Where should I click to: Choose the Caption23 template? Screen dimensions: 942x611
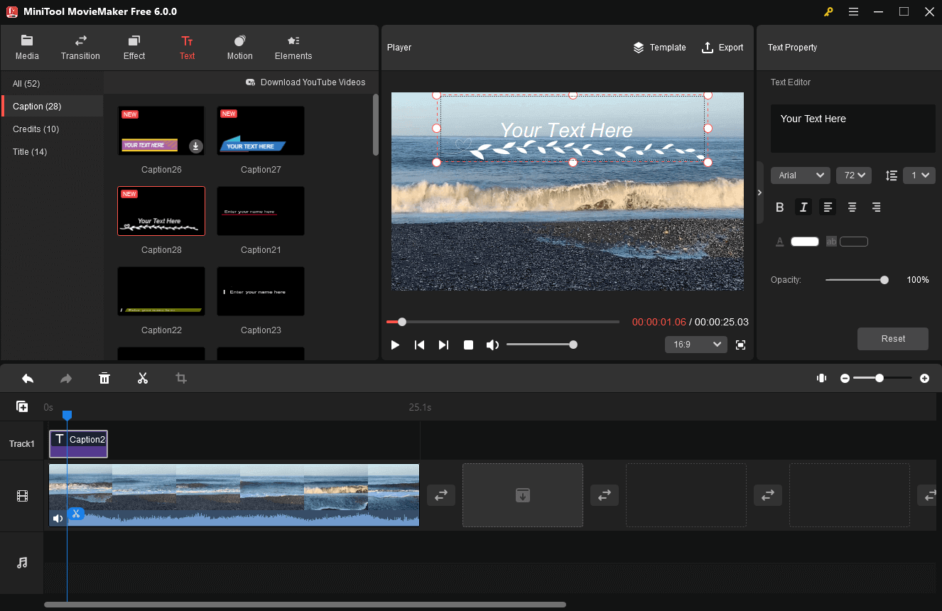(x=261, y=291)
